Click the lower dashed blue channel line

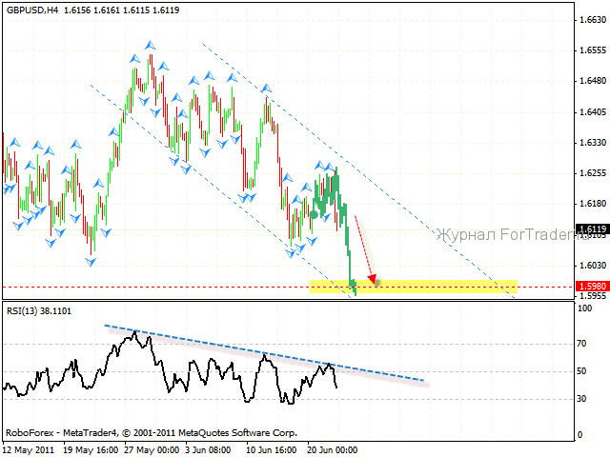click(220, 190)
